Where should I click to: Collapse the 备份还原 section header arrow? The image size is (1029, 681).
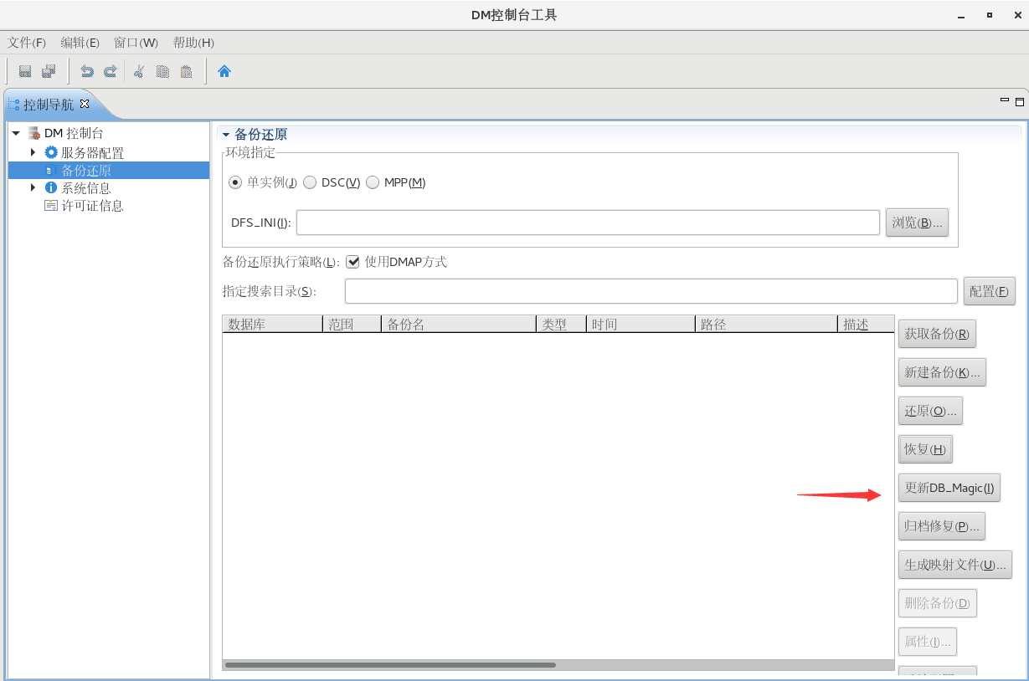[225, 135]
